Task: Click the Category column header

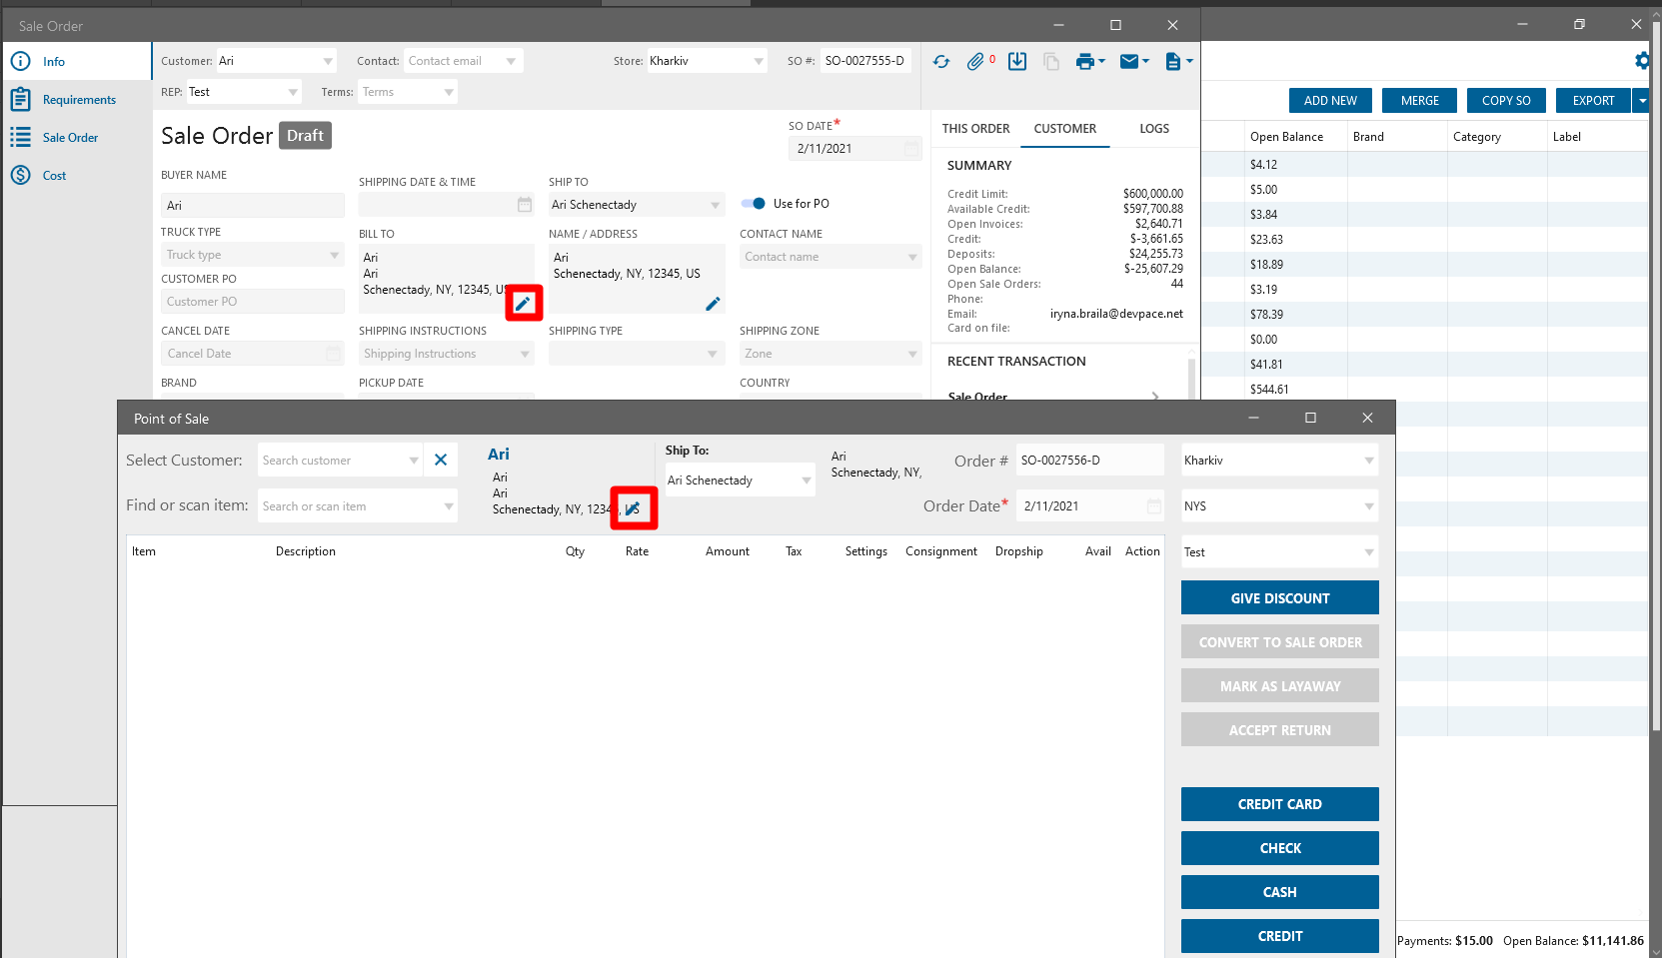Action: coord(1477,137)
